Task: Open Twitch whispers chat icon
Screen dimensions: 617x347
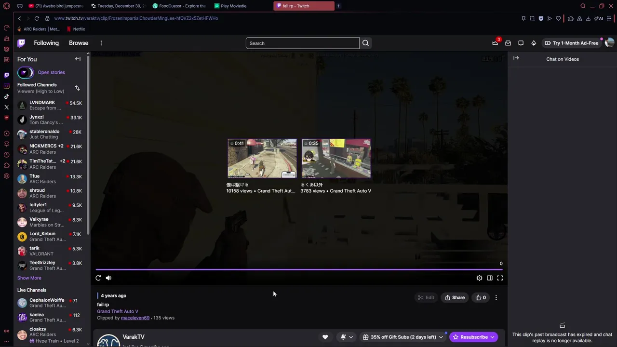Action: tap(521, 43)
